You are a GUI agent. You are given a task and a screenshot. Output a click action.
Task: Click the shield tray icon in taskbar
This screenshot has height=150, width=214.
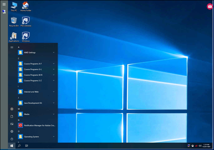pos(189,146)
